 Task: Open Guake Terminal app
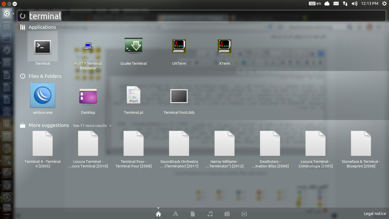134,46
